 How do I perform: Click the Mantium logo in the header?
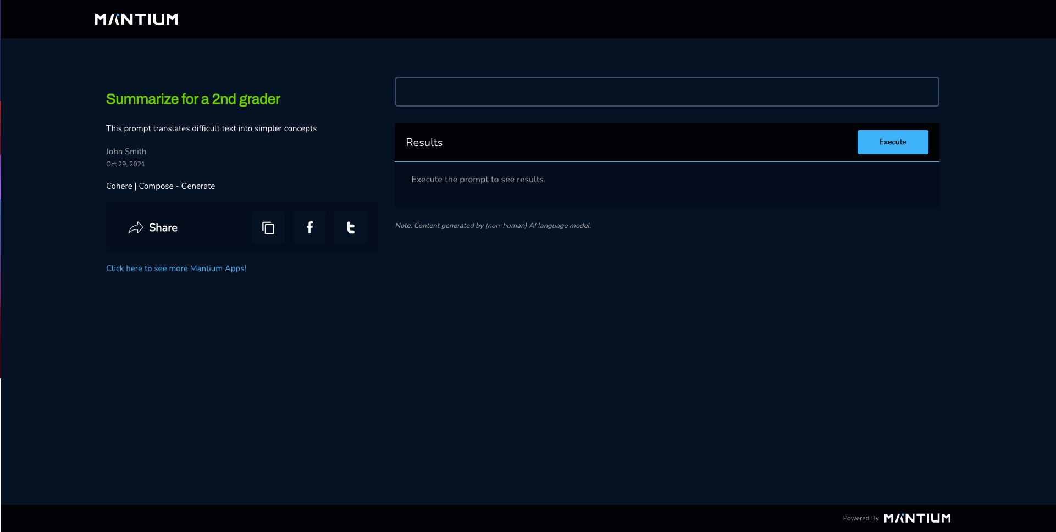(136, 19)
